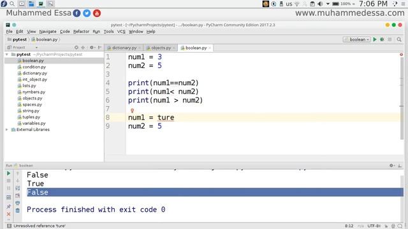Open tuples.py in project tree
The height and width of the screenshot is (229, 408).
click(x=31, y=117)
